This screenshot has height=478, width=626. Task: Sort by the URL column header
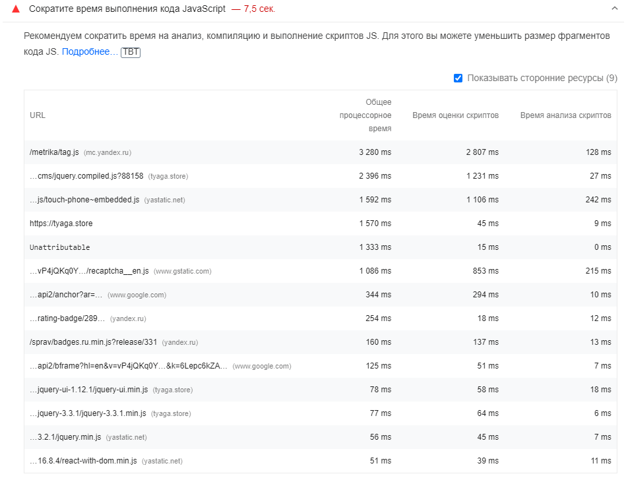(38, 115)
